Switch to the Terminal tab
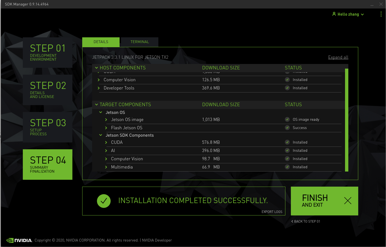386x247 pixels. click(x=140, y=42)
